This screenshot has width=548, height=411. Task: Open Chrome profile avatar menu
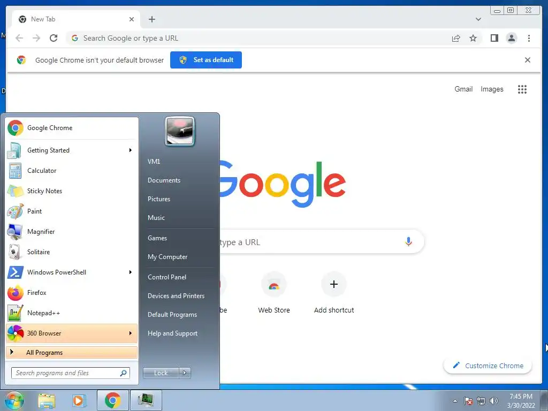click(511, 38)
